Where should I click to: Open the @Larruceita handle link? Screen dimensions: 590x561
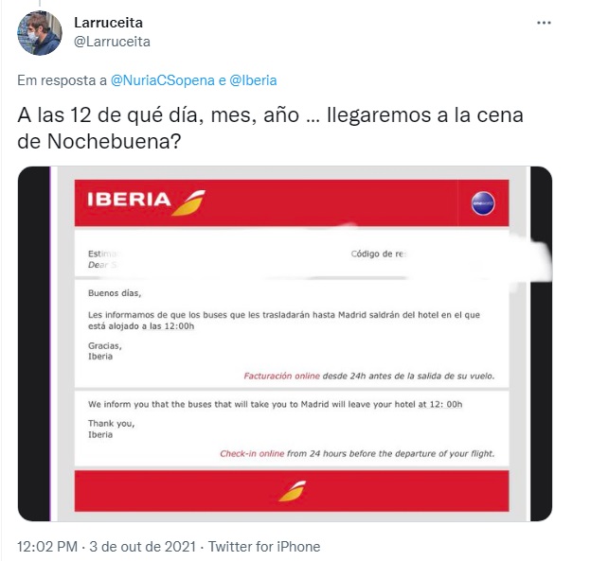112,42
